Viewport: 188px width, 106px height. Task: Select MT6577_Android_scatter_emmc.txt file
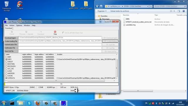[x=137, y=22]
